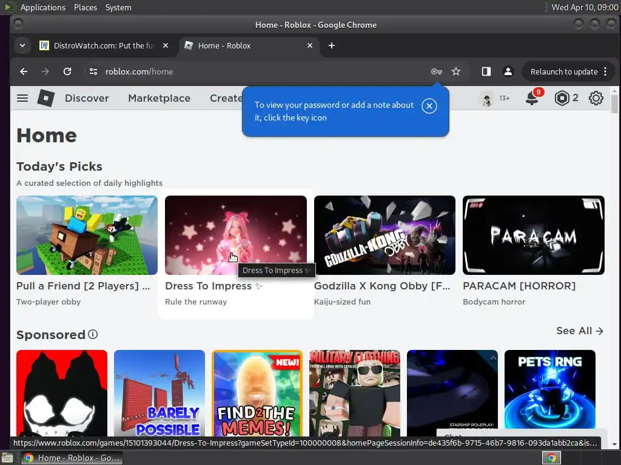Click the 13+ age label
This screenshot has height=465, width=621.
[x=504, y=98]
